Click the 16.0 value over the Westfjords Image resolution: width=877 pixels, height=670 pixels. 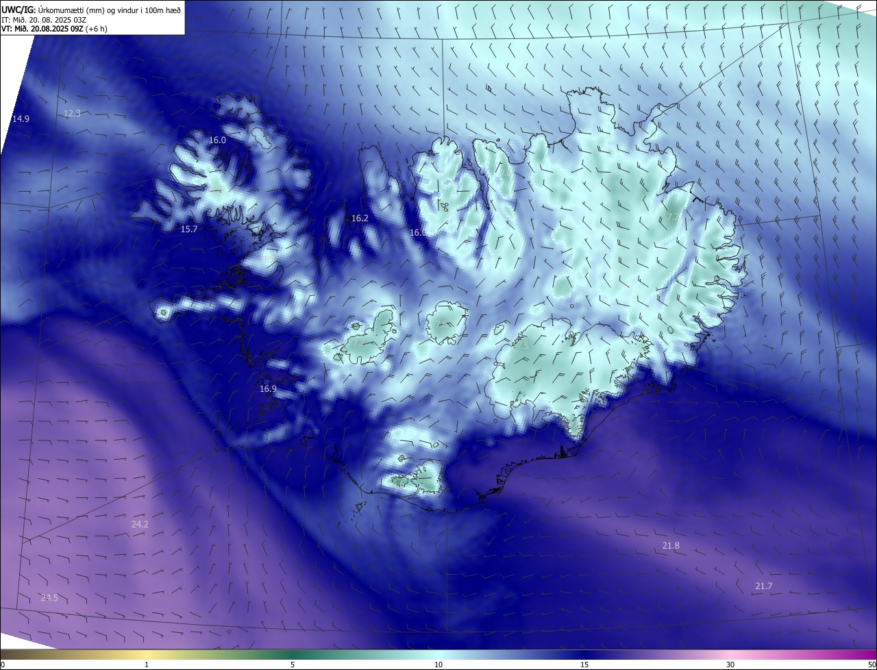[217, 140]
